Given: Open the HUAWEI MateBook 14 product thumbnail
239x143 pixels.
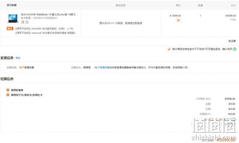Looking at the screenshot, I should tap(13, 18).
